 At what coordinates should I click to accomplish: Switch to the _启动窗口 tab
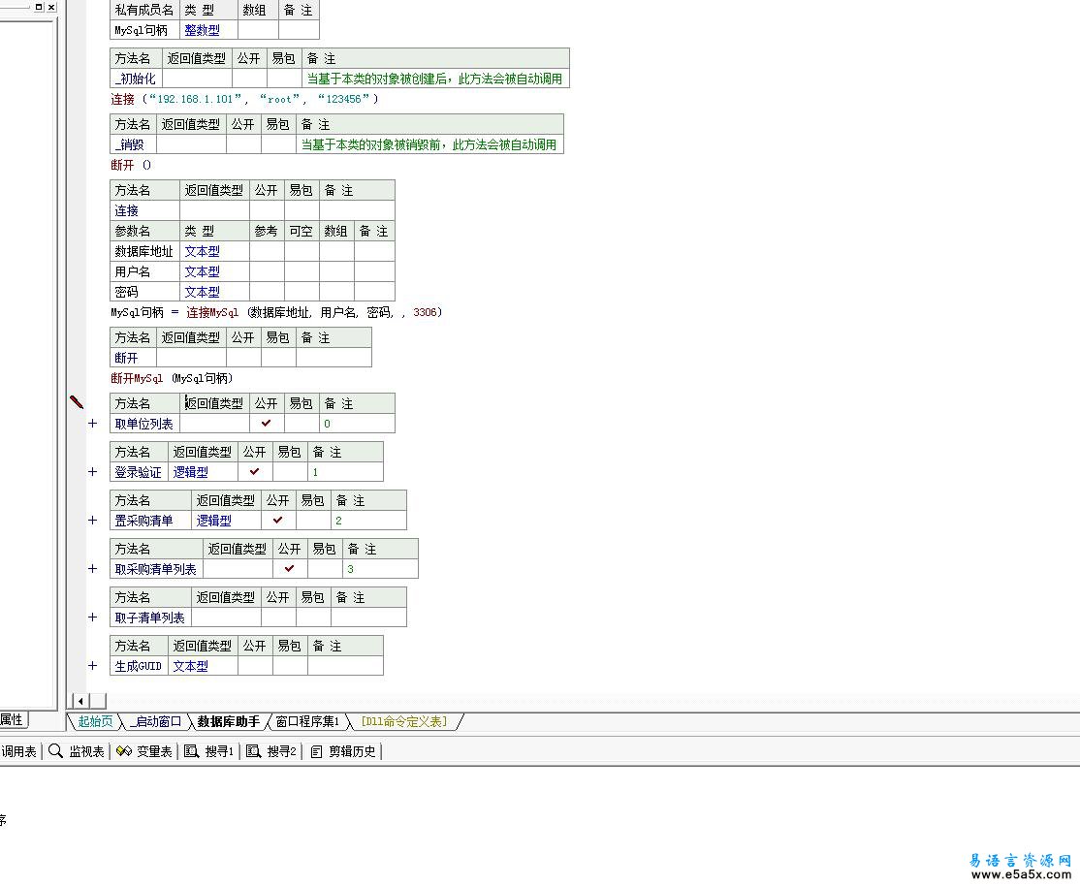(x=156, y=721)
